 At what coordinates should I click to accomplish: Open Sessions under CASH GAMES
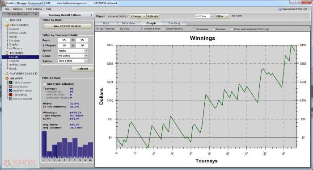pos(14,41)
